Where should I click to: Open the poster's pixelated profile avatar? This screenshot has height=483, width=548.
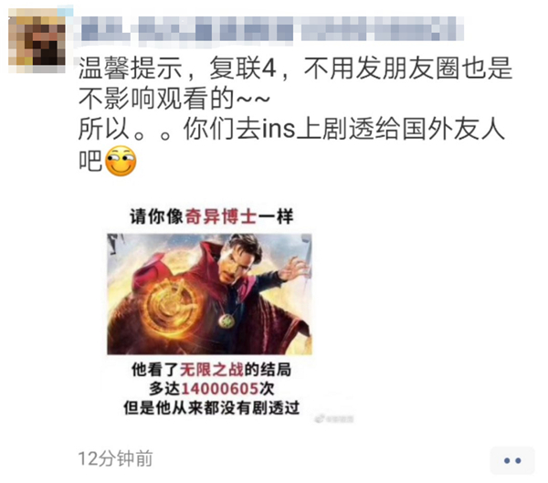(x=37, y=40)
